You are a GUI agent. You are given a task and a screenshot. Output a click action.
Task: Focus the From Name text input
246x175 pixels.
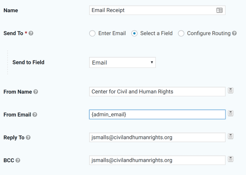157,92
